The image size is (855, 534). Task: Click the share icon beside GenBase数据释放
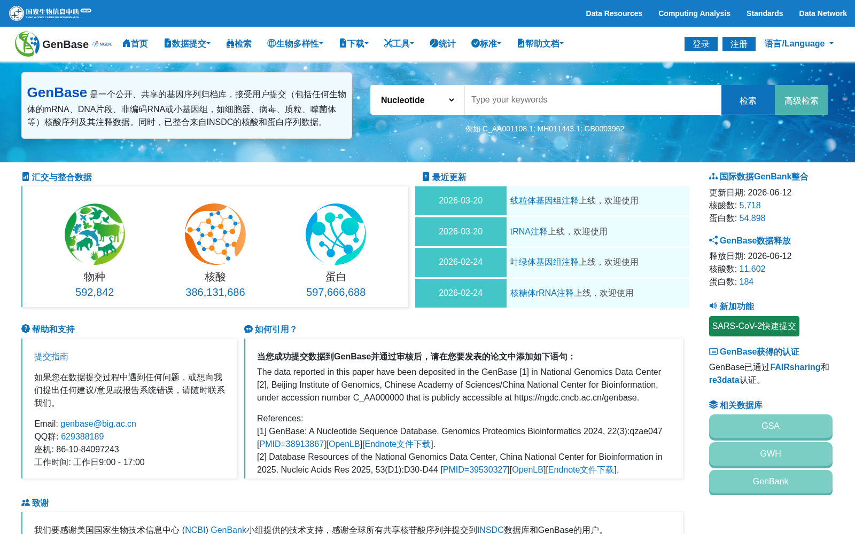713,240
